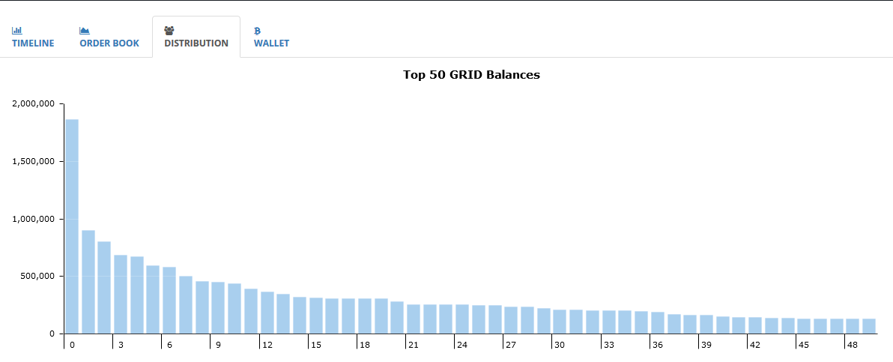Click the bar above x-axis label 24

coord(462,319)
